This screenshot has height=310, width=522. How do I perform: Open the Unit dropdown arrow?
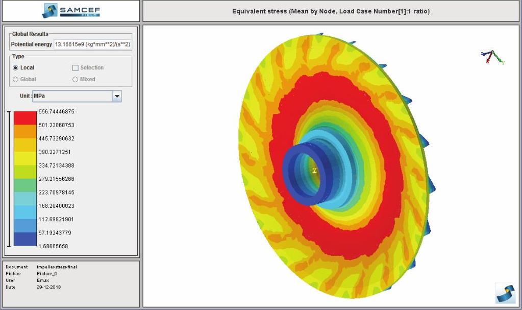(x=117, y=96)
